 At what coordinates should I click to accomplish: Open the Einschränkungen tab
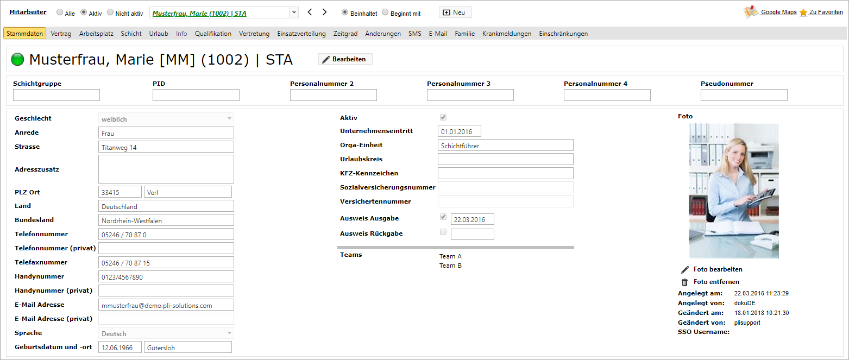563,34
